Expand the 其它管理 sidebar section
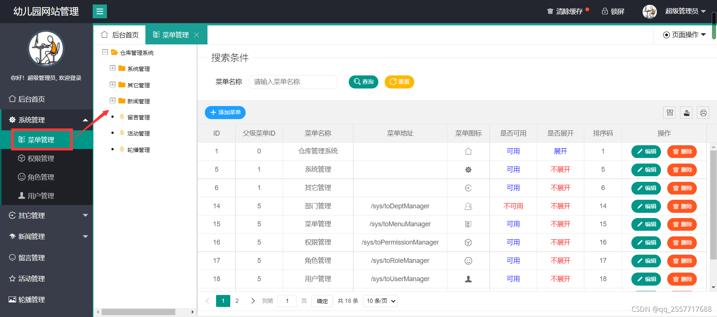 click(x=46, y=215)
